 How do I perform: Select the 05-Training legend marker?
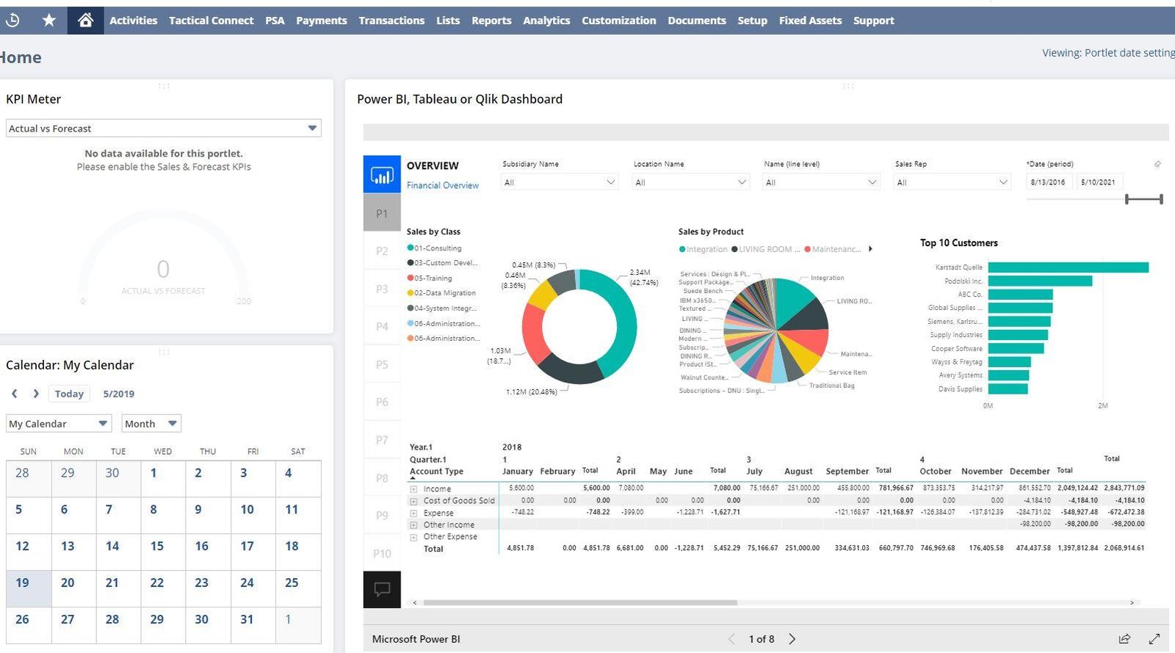[411, 278]
